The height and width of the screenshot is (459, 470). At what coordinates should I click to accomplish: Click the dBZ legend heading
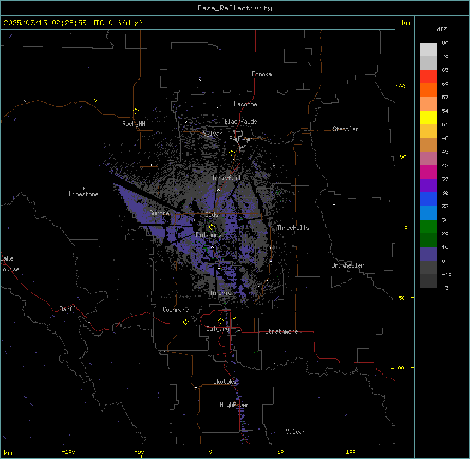[442, 29]
